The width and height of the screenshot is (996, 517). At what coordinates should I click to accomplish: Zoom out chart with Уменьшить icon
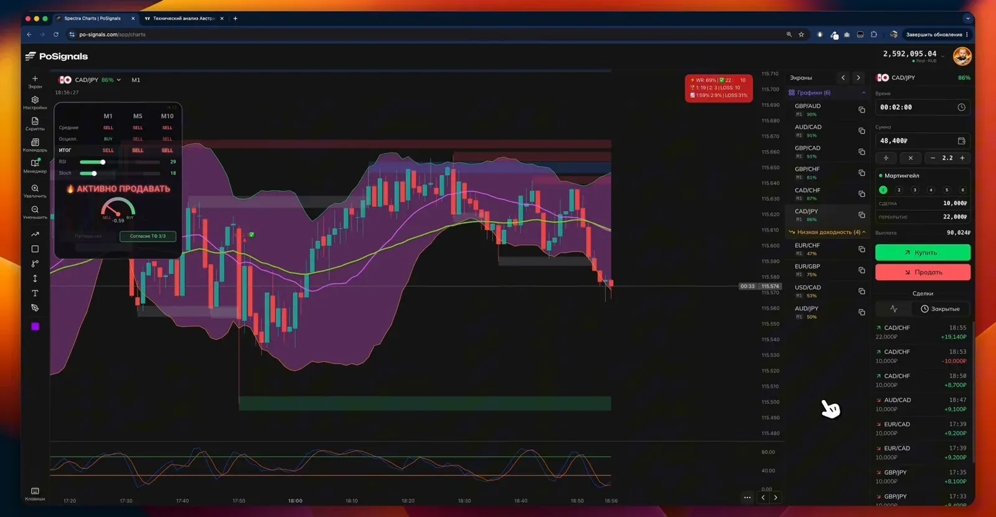coord(35,209)
